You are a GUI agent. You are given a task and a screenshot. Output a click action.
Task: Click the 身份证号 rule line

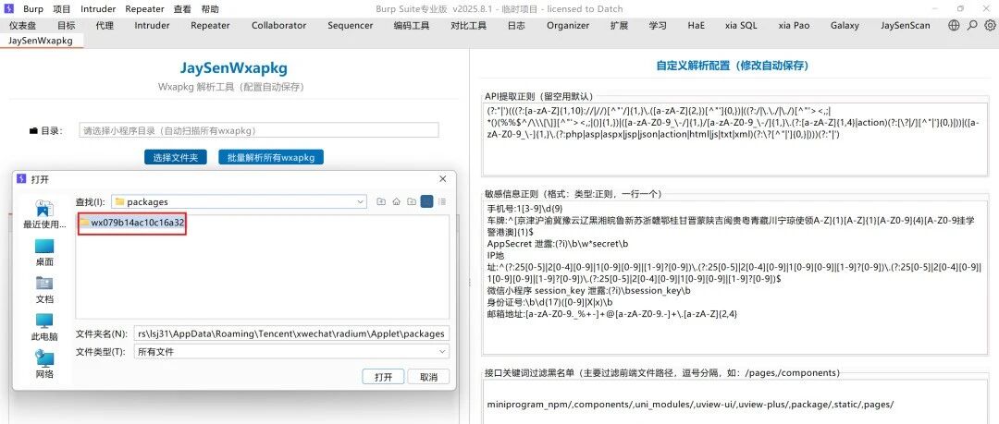click(549, 302)
